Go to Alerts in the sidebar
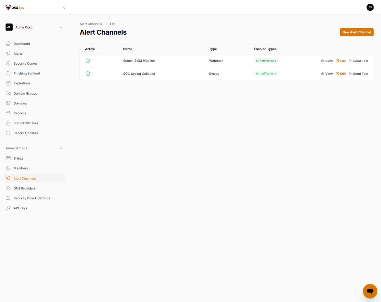Screen dimensions: 381x302 click(34, 53)
